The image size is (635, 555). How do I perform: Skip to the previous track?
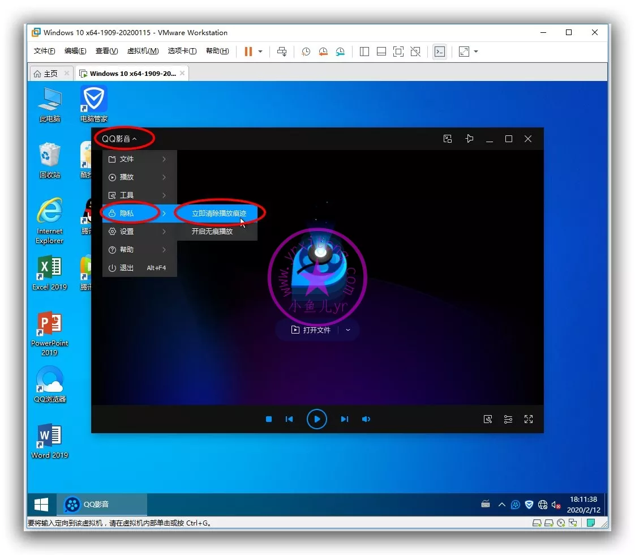(x=289, y=419)
